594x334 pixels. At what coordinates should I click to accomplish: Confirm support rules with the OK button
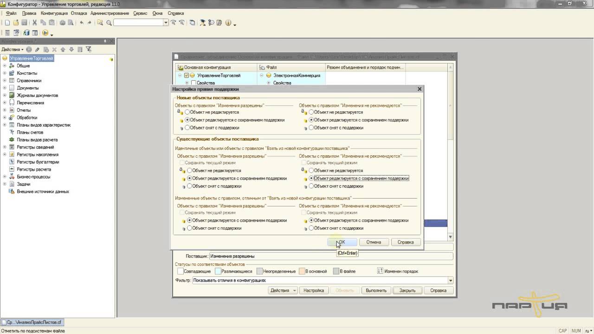[342, 242]
